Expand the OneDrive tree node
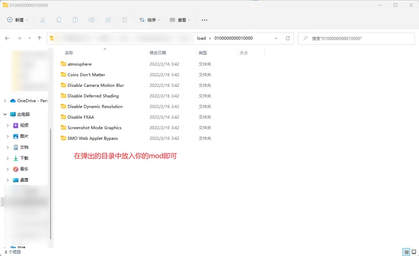 click(x=5, y=101)
